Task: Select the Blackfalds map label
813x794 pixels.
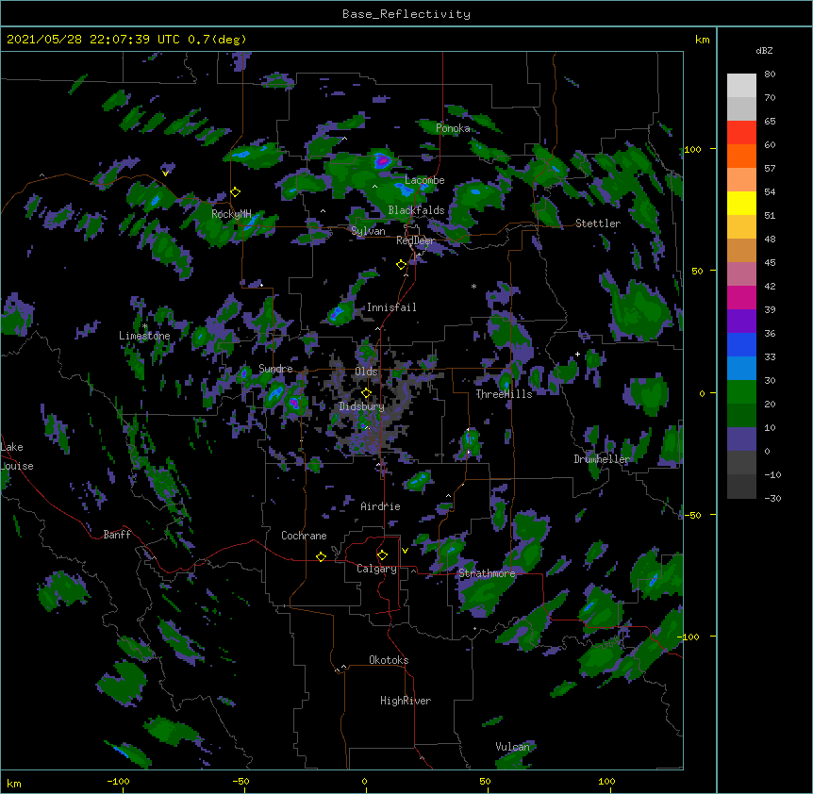Action: [x=416, y=210]
